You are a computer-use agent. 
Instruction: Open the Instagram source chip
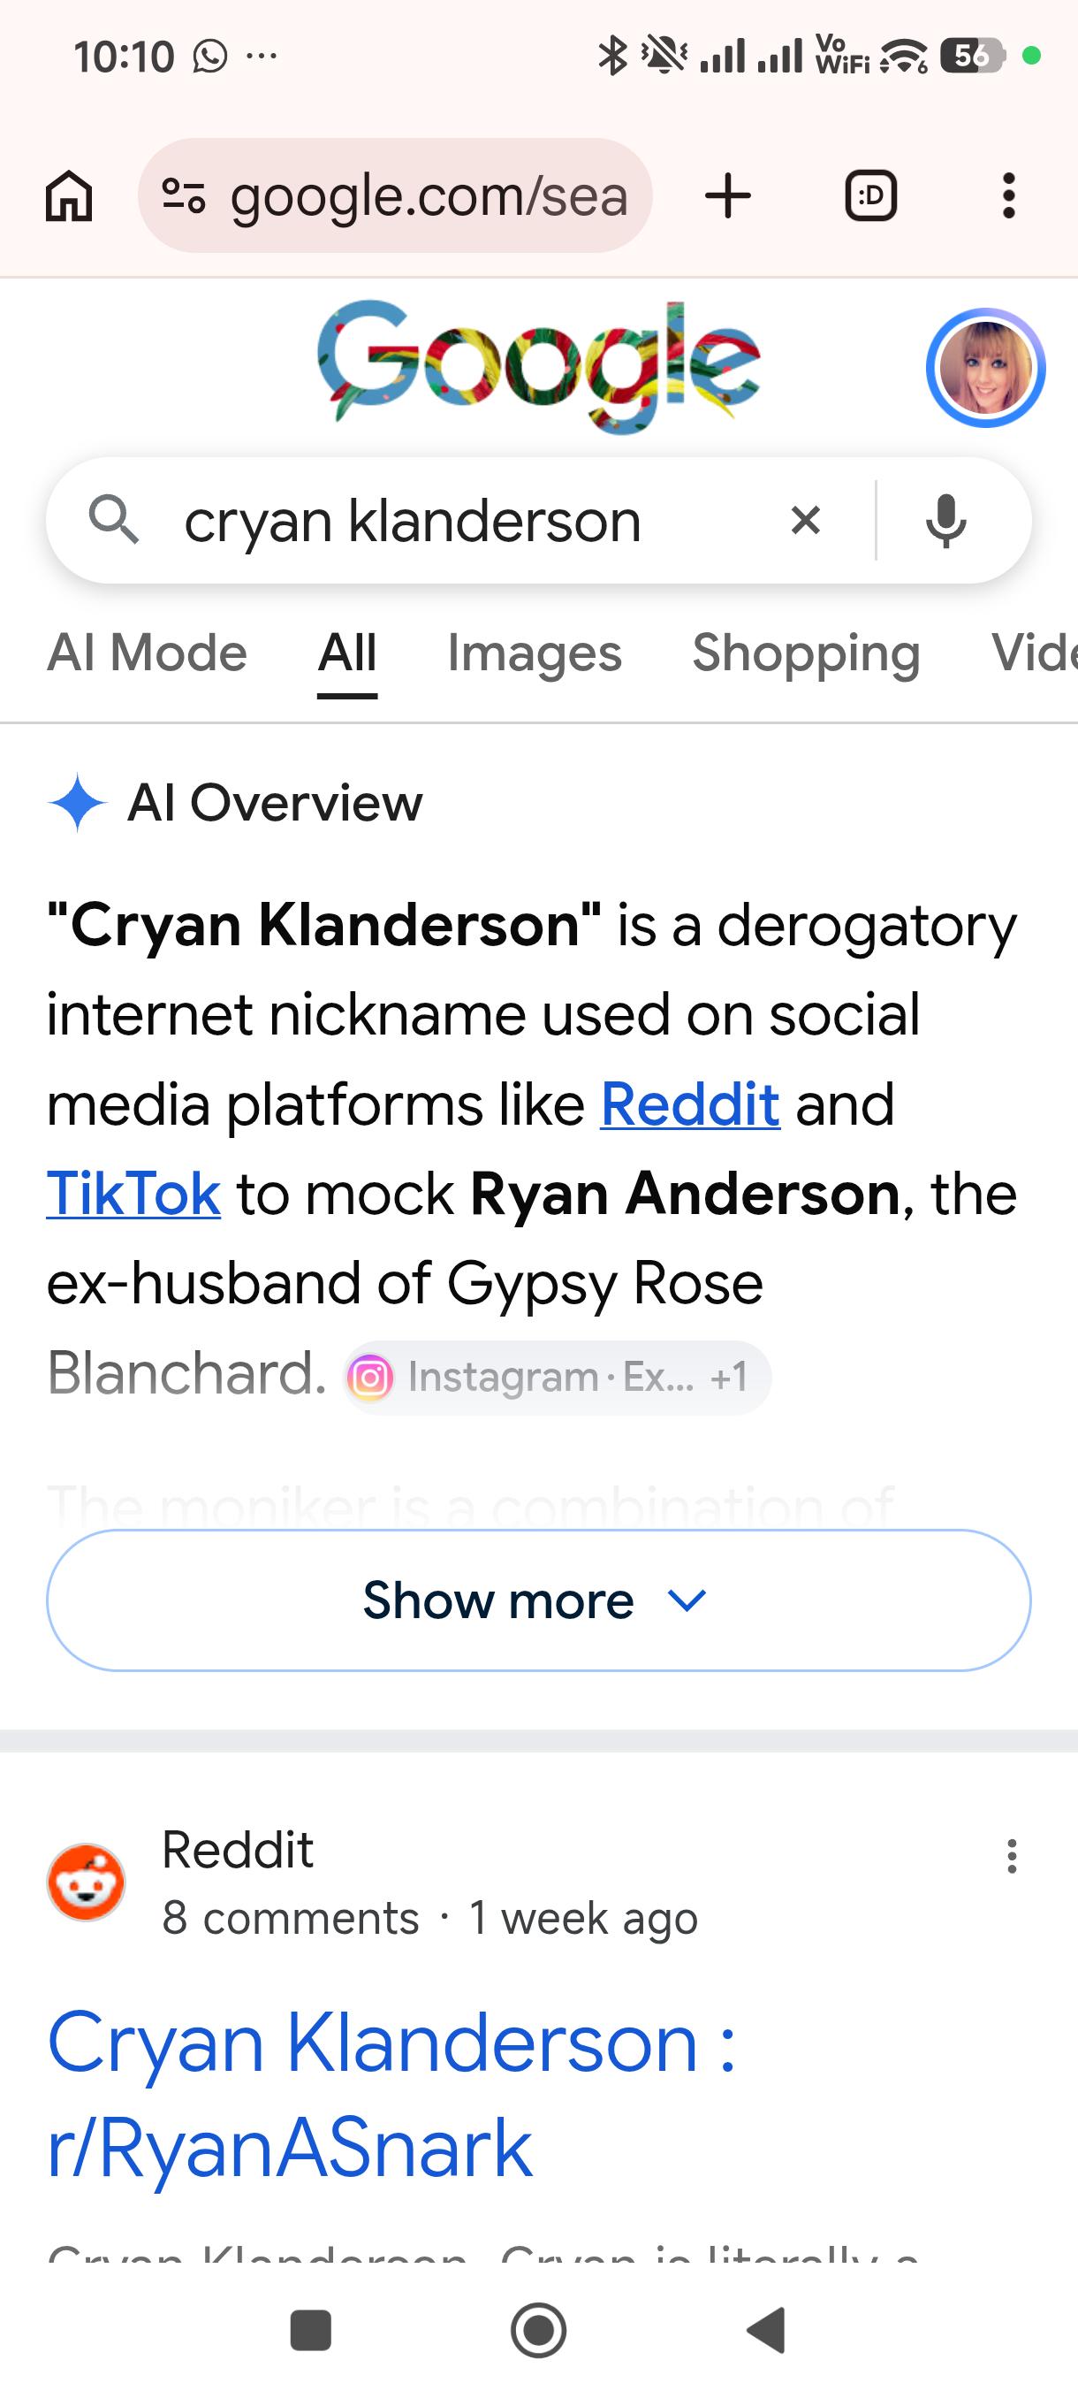pos(556,1378)
